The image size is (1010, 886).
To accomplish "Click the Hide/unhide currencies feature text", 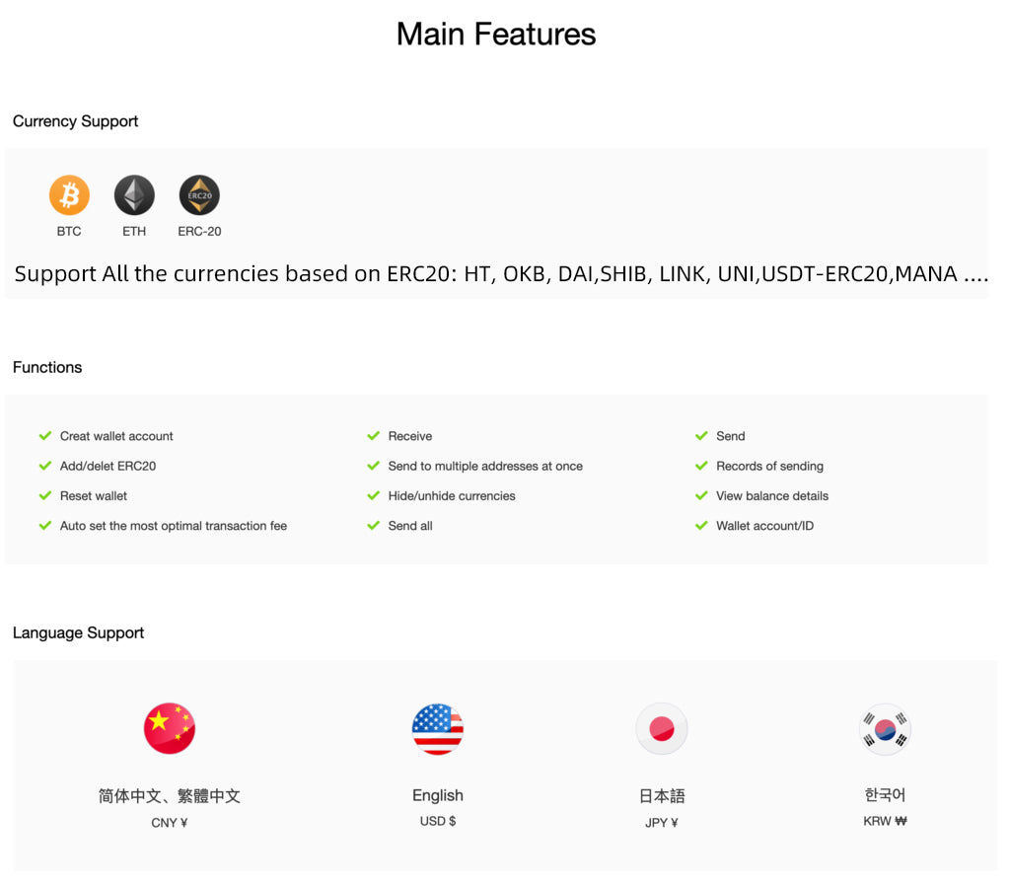I will (x=452, y=496).
